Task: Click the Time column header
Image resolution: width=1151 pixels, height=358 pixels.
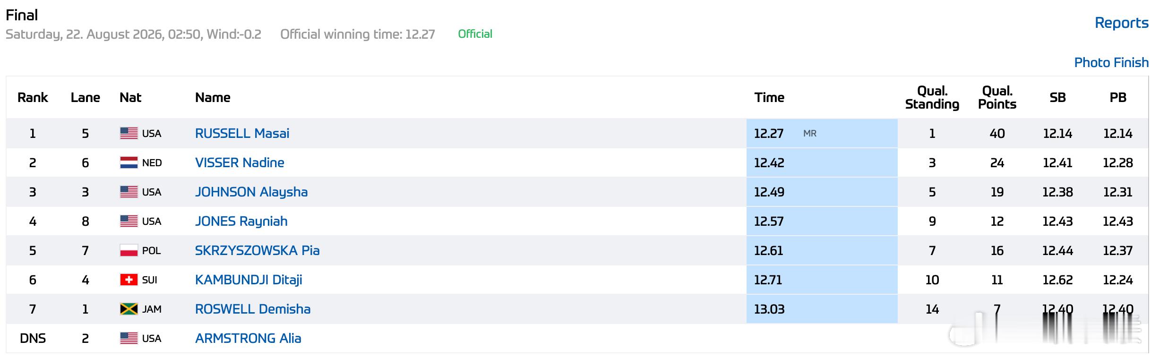Action: tap(769, 97)
